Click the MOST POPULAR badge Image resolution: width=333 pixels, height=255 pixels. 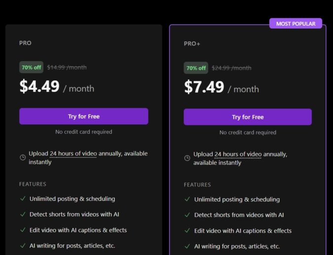tap(296, 24)
